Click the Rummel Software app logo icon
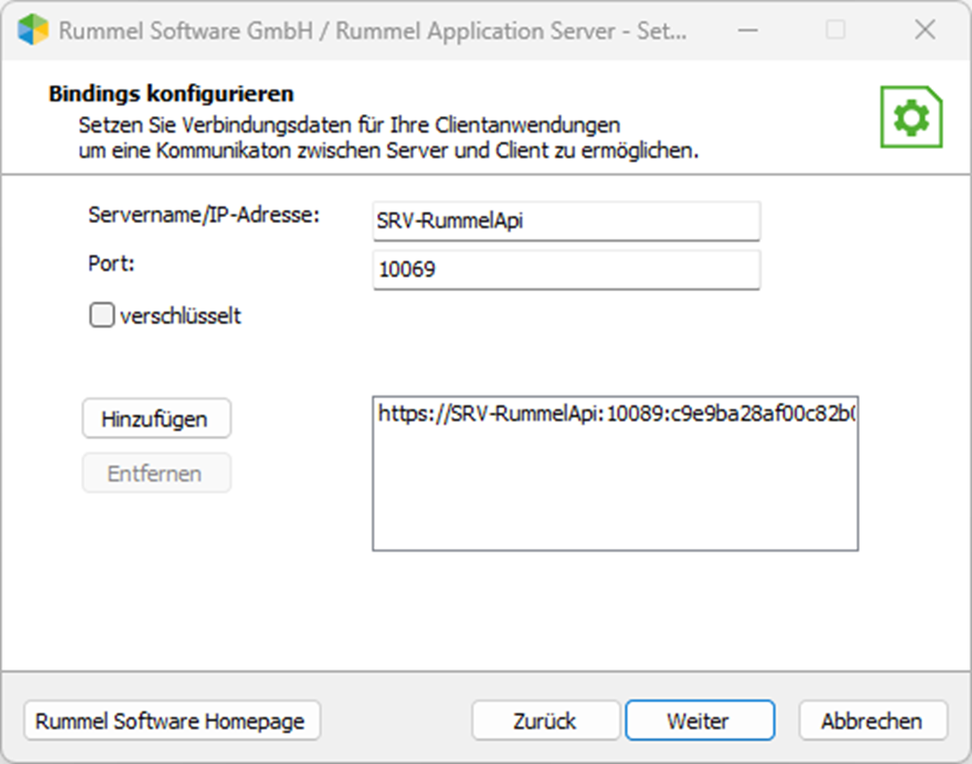The width and height of the screenshot is (972, 764). (33, 29)
